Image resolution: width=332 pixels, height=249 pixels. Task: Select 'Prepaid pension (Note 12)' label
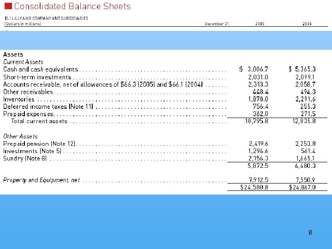tap(39, 144)
